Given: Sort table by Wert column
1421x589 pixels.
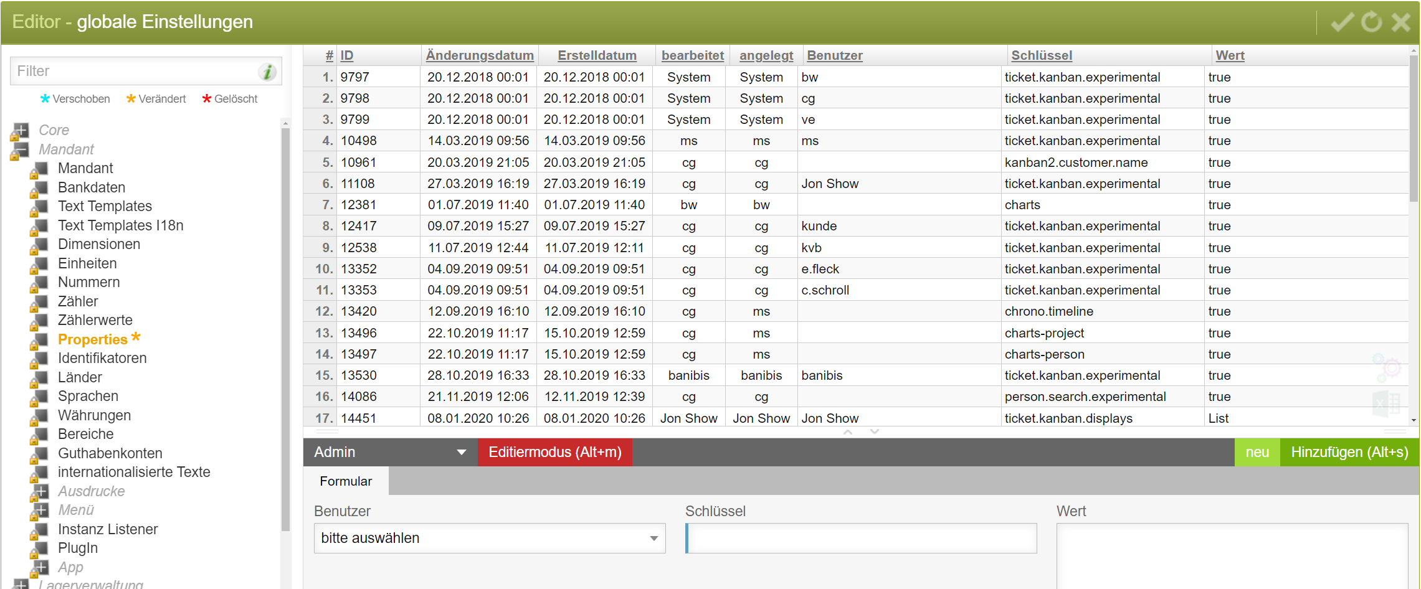Looking at the screenshot, I should pyautogui.click(x=1230, y=56).
